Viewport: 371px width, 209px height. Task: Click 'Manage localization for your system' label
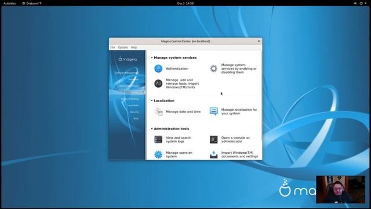point(239,111)
